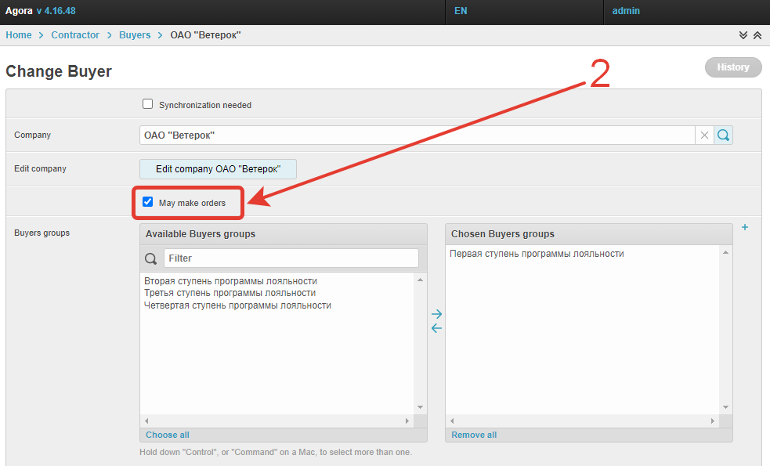
Task: Click double-down chevron to expand all sections
Action: 743,35
